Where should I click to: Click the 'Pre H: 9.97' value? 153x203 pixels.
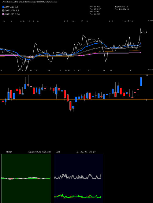coord(95,9)
